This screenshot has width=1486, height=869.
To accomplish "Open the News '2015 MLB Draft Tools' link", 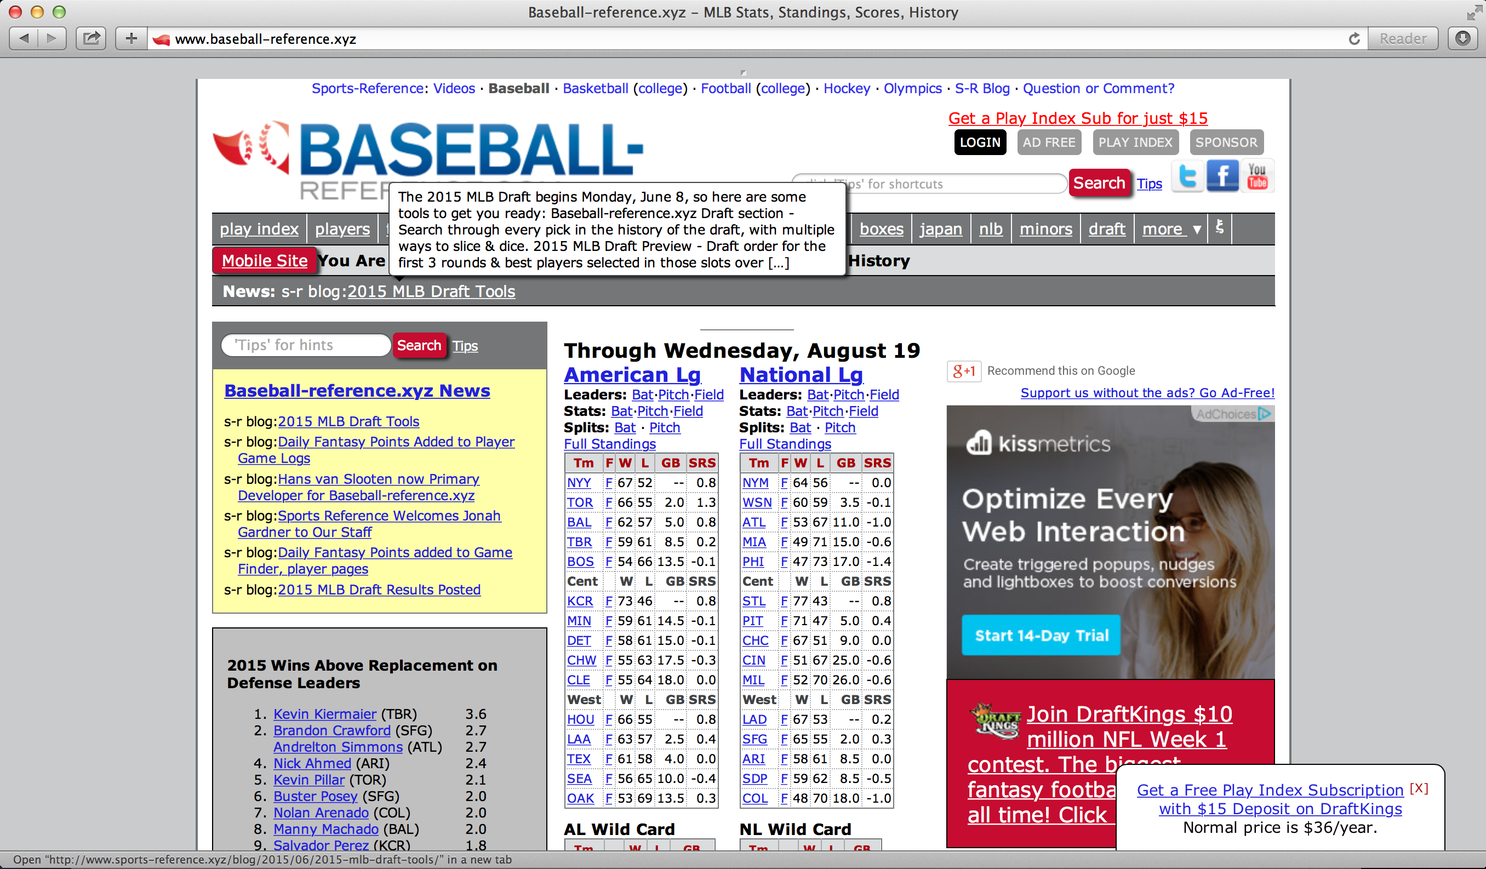I will pyautogui.click(x=431, y=291).
